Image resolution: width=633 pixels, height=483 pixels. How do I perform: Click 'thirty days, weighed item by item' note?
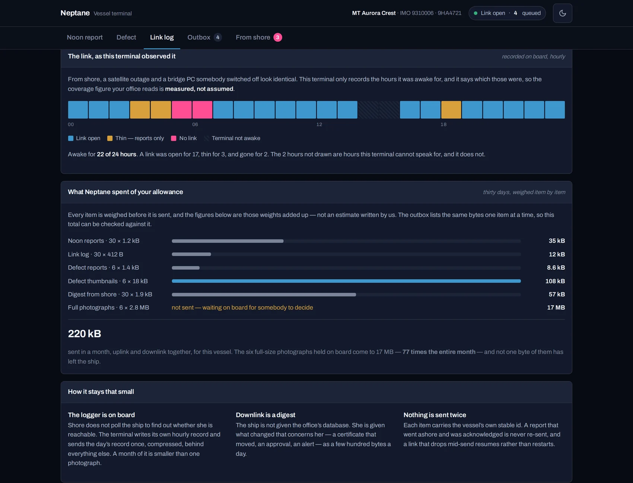point(524,192)
